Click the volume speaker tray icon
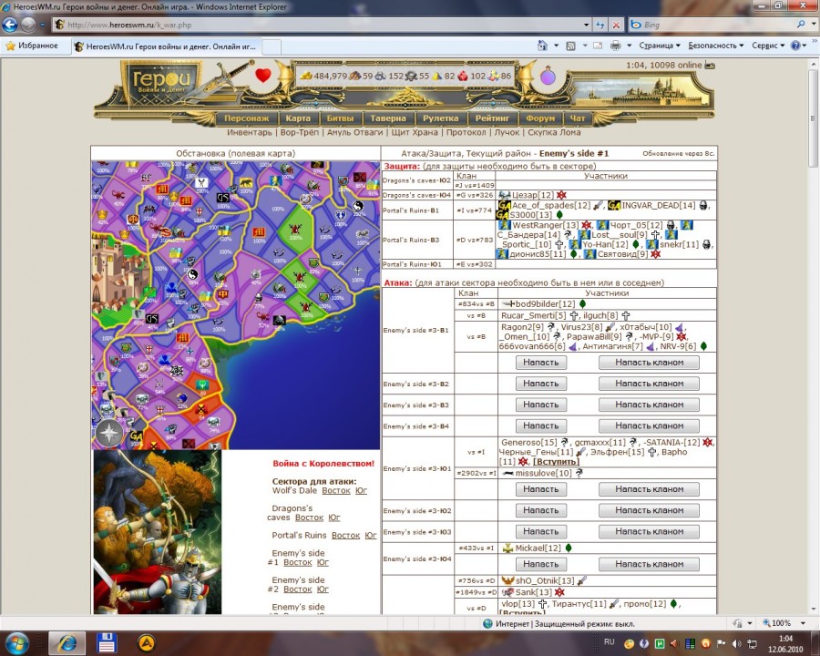Screen dimensions: 820x656 [736, 643]
